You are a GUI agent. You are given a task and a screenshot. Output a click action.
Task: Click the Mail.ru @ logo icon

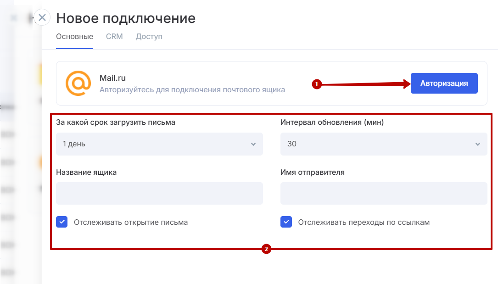pyautogui.click(x=78, y=83)
